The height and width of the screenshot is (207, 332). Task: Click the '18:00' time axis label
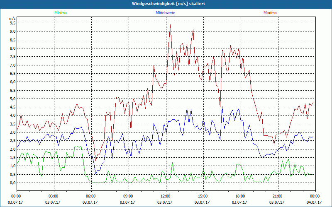pos(241,196)
